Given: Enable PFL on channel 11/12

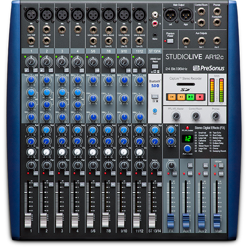Looking at the screenshot, I should tap(144, 184).
